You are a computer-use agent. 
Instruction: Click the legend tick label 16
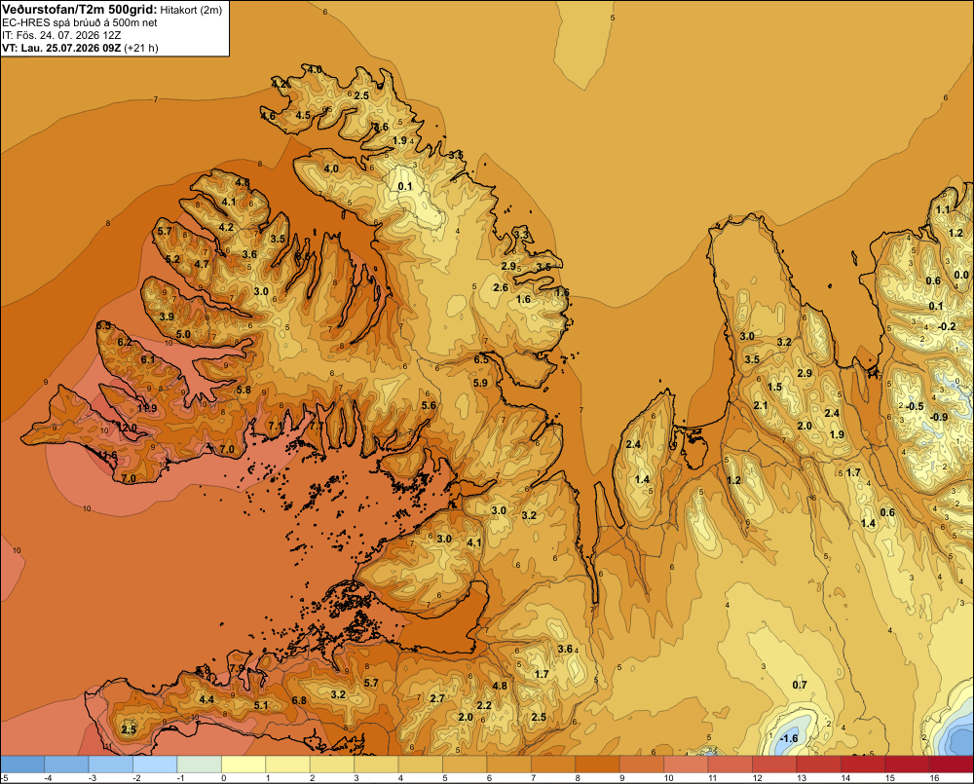[934, 778]
